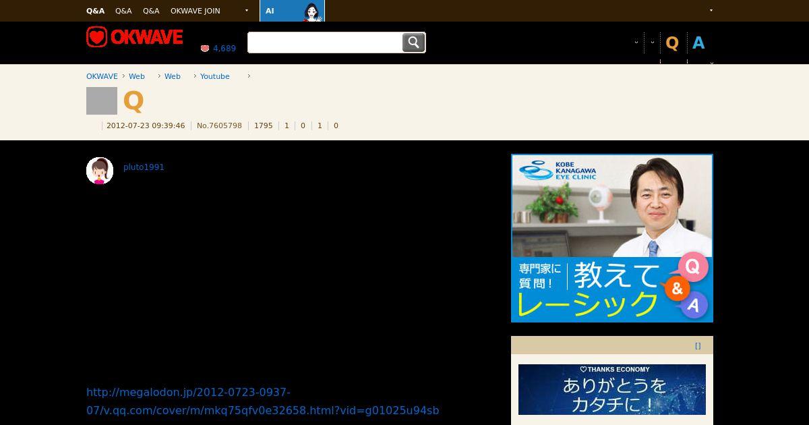The image size is (809, 425).
Task: Expand the chevron just left of orange Q
Action: [653, 42]
